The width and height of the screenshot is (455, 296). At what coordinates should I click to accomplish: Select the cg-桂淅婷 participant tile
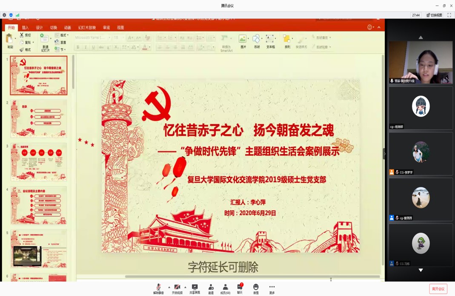[421, 108]
